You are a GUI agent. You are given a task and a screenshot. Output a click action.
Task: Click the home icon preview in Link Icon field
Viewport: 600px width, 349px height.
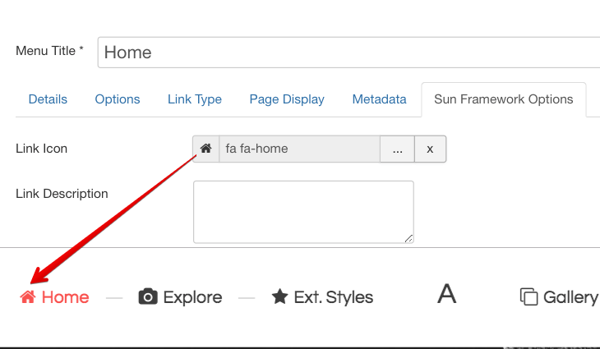pos(206,149)
